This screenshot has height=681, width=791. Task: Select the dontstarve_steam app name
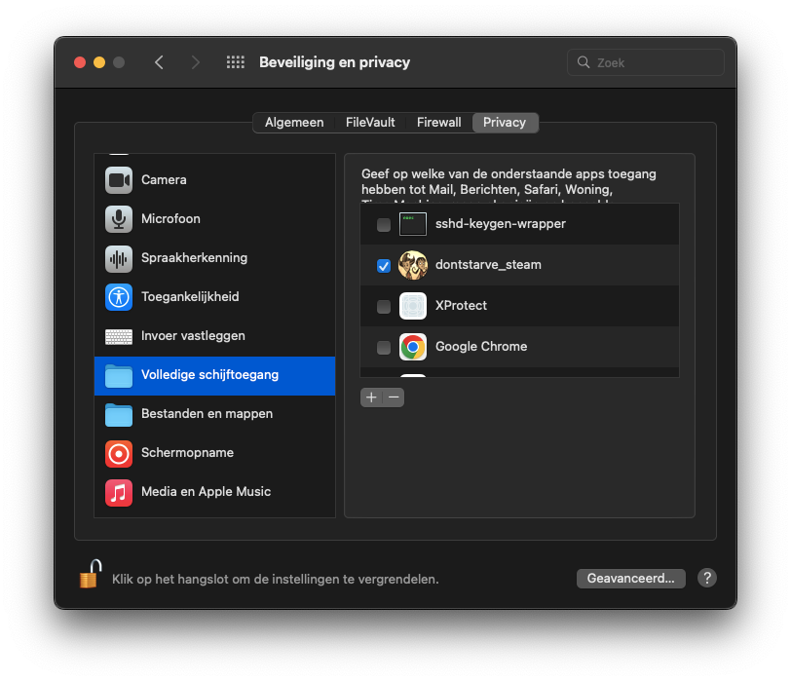tap(488, 265)
